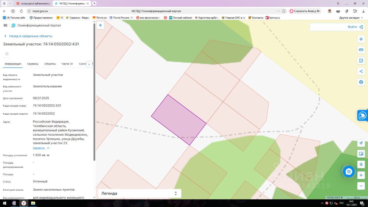Collapse address with Свернуть chevron
This screenshot has height=207, width=368.
coord(41,148)
